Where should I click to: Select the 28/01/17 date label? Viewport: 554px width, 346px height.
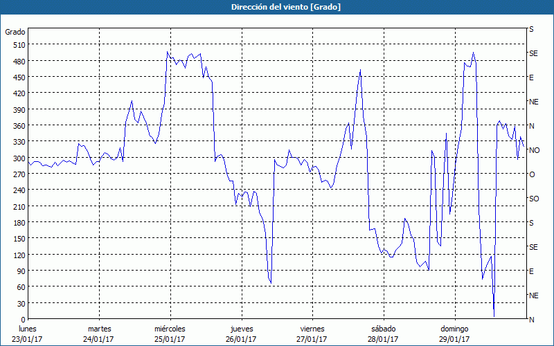[383, 339]
